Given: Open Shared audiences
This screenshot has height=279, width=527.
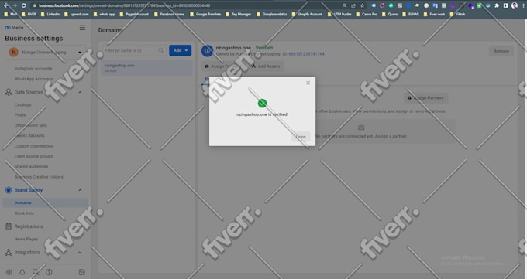Looking at the screenshot, I should point(31,166).
